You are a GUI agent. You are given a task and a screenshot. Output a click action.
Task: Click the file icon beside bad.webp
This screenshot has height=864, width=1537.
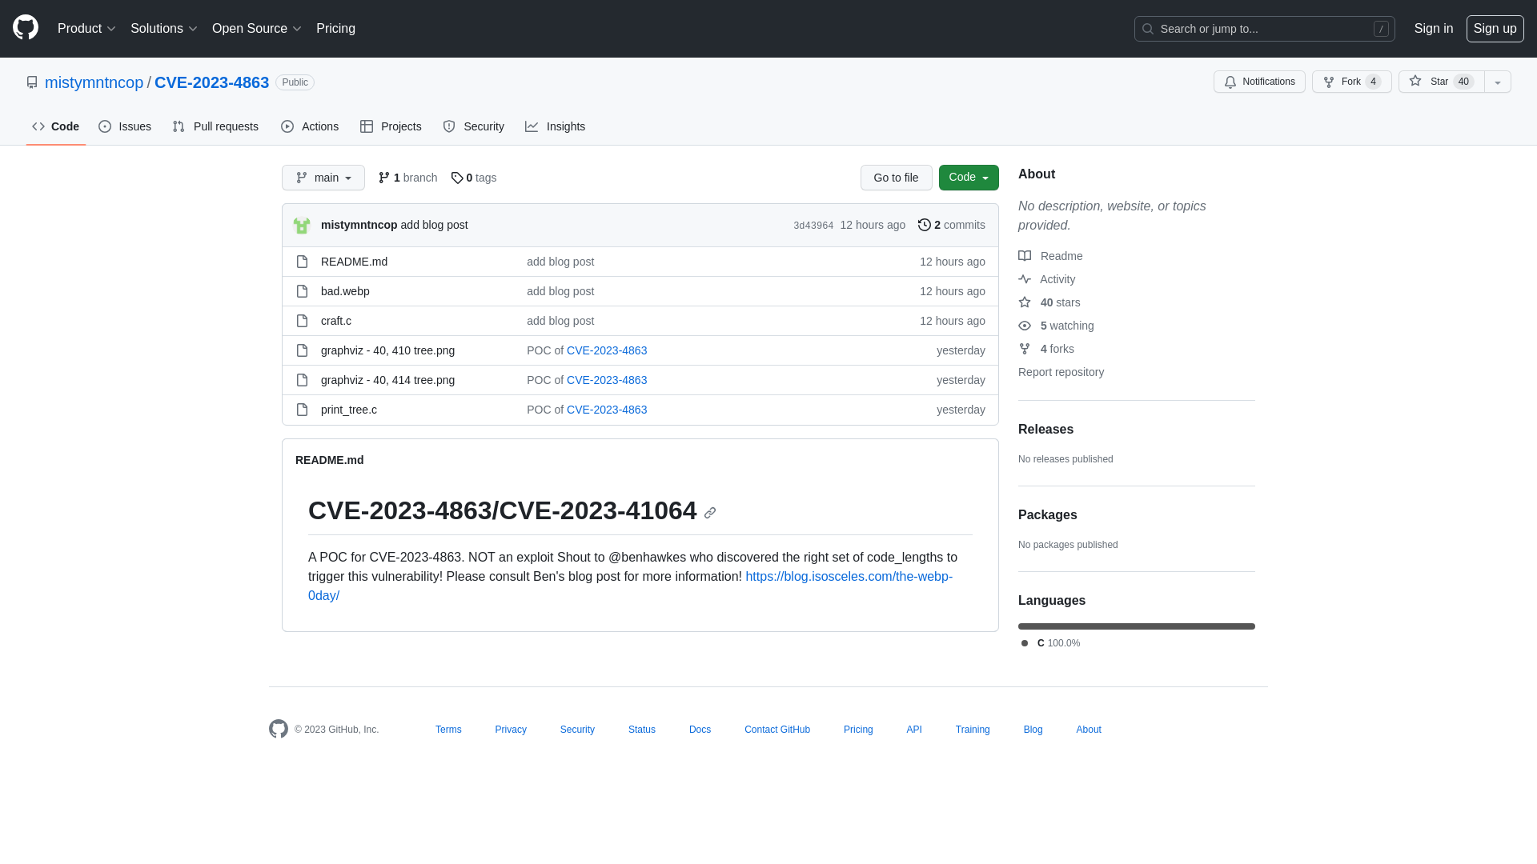(x=302, y=291)
